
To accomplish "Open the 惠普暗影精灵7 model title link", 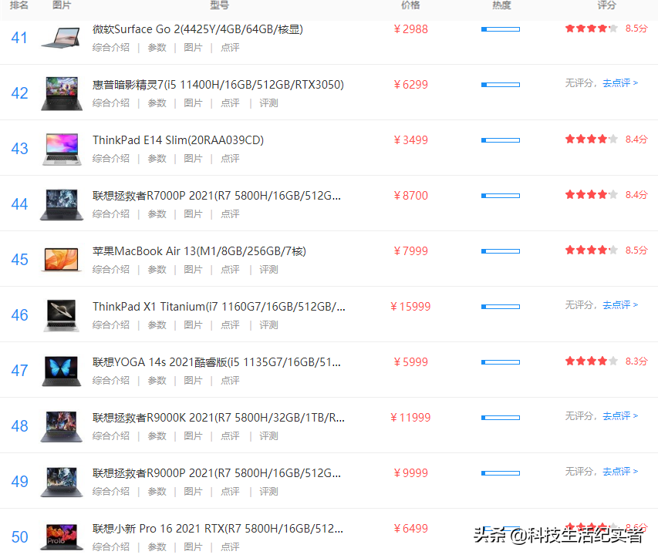I will coord(218,85).
